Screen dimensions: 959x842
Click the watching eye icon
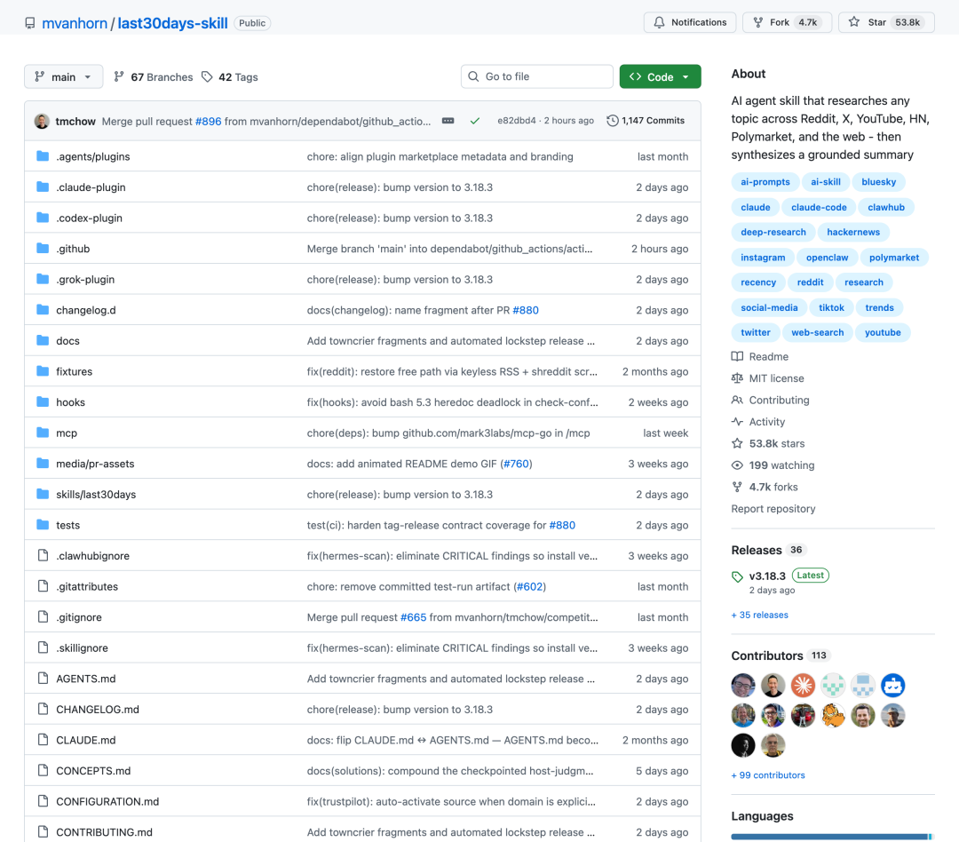pyautogui.click(x=738, y=465)
